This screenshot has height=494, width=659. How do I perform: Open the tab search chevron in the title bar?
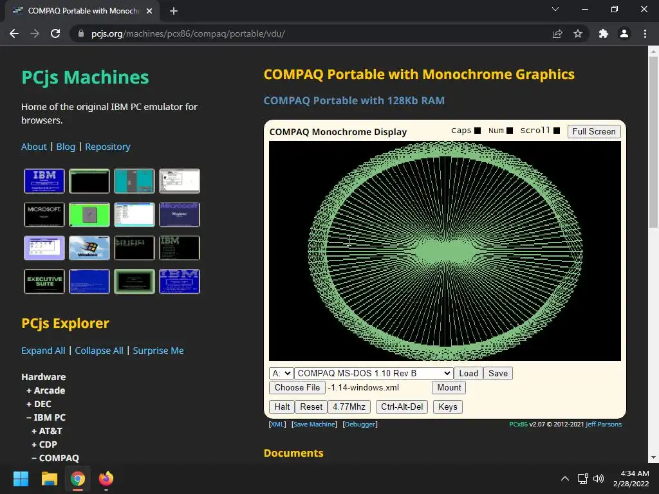[555, 9]
